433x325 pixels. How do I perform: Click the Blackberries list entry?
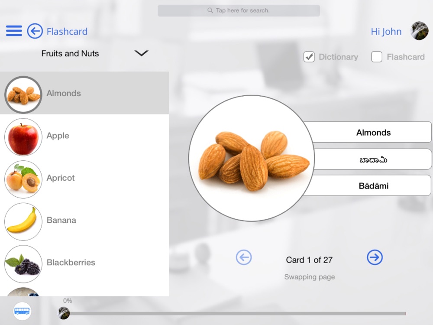[84, 263]
